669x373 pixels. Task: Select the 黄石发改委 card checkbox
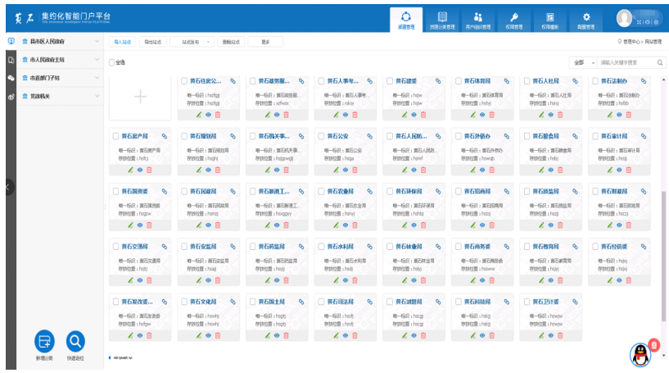click(x=115, y=302)
